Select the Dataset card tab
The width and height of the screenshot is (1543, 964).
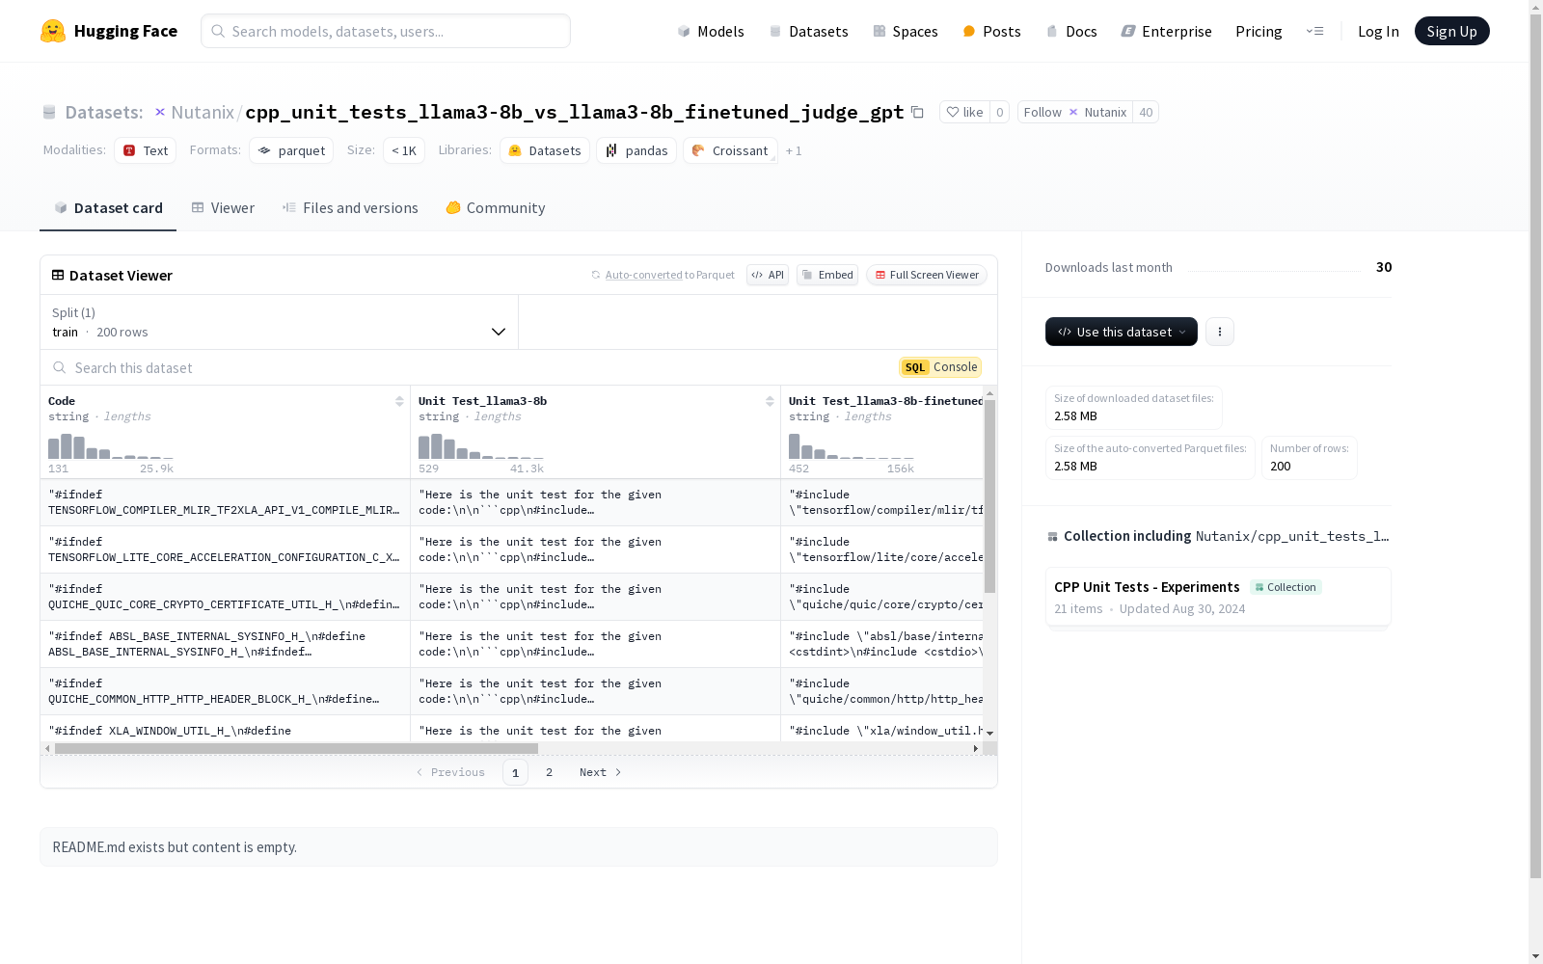(108, 208)
